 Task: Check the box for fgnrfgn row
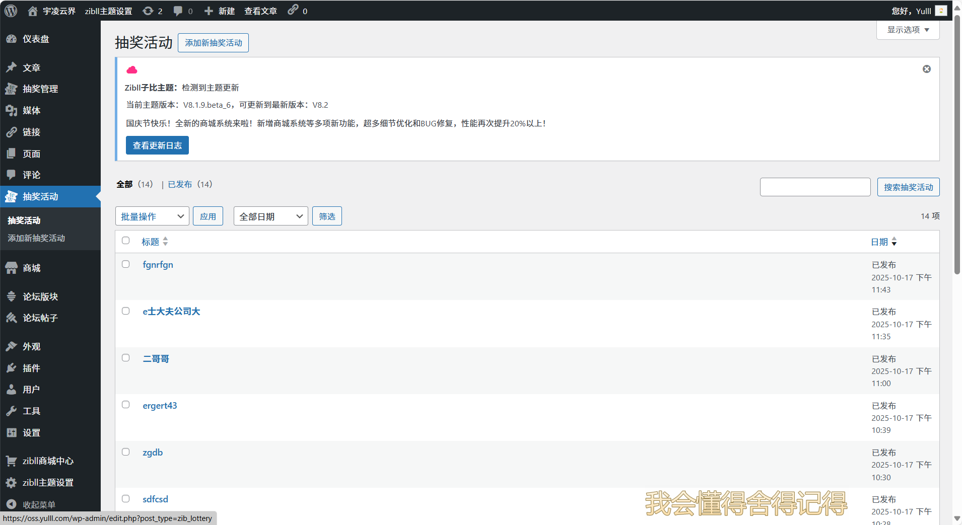tap(126, 264)
